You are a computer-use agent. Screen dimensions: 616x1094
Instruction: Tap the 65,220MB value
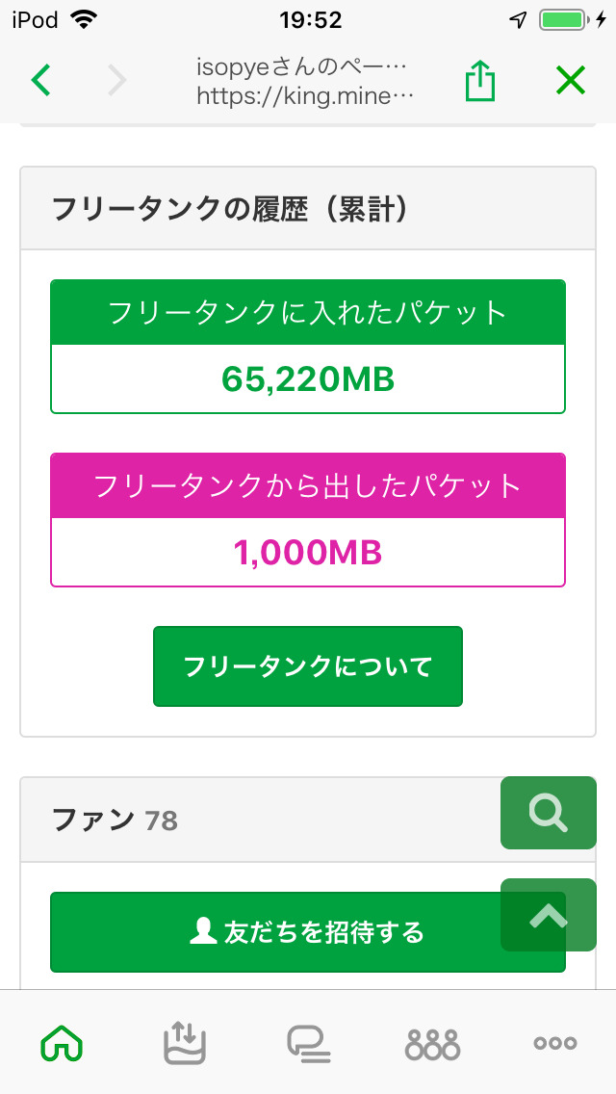(308, 379)
